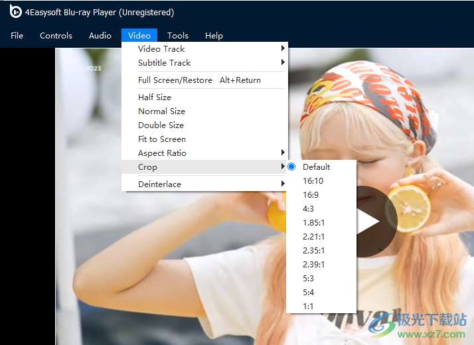This screenshot has width=474, height=345.
Task: Choose 1:1 crop ratio
Action: coord(321,306)
